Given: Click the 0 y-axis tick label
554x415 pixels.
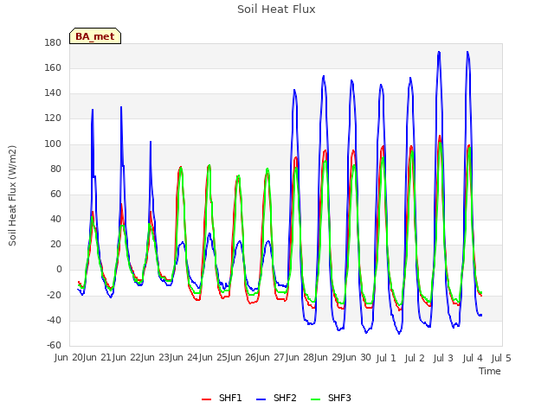Looking at the screenshot, I should tap(59, 270).
